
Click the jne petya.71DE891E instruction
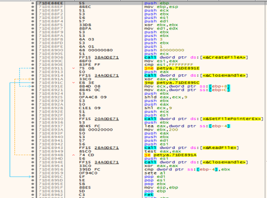tap(172, 68)
